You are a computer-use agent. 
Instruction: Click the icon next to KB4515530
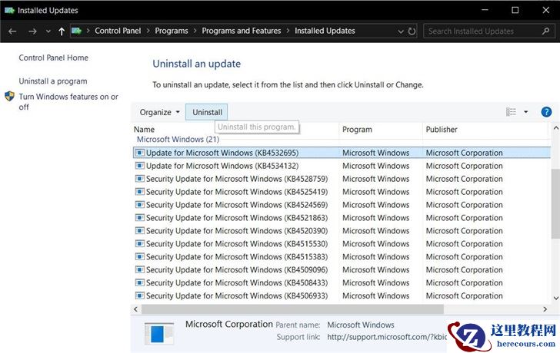[140, 243]
